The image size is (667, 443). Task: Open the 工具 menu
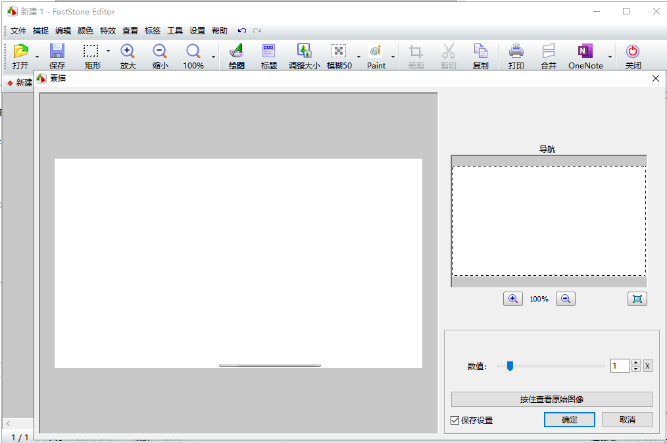pos(175,31)
